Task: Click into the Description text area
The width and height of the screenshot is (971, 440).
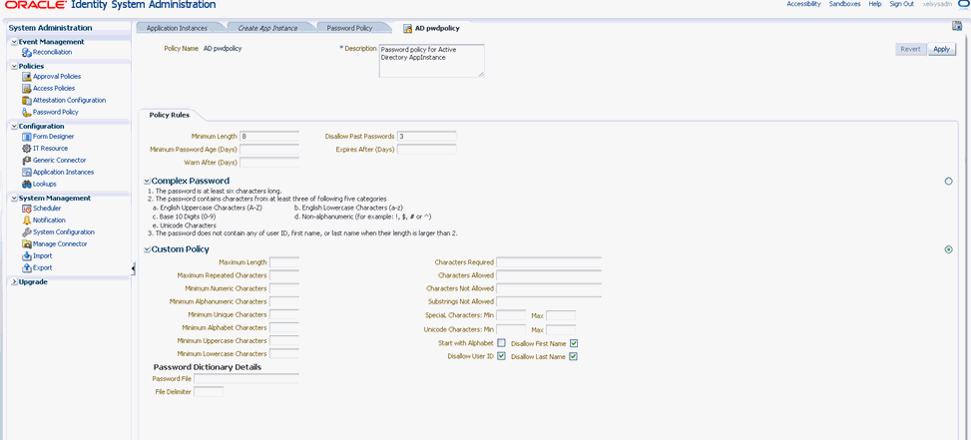Action: point(432,61)
